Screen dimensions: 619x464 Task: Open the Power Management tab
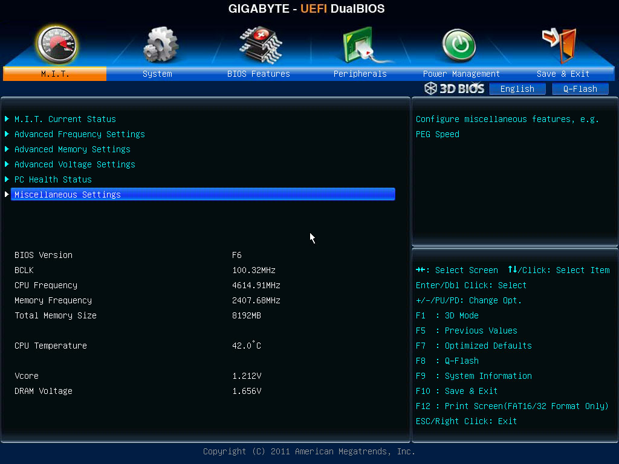tap(461, 74)
